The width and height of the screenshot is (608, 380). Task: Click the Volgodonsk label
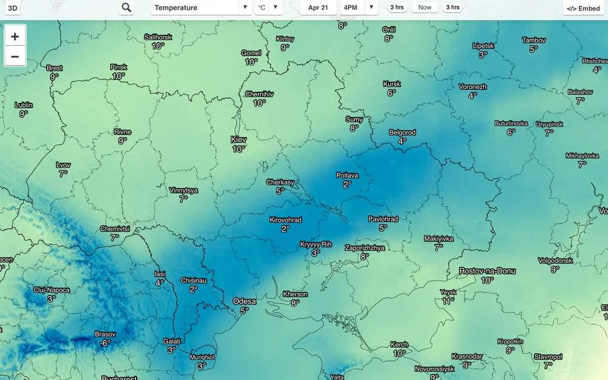coord(555,261)
